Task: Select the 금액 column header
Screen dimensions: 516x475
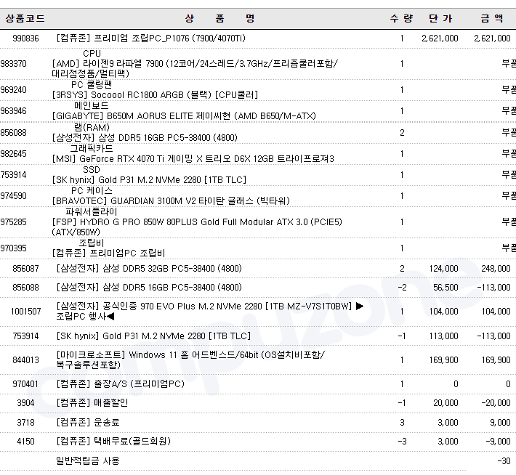Action: pos(491,18)
